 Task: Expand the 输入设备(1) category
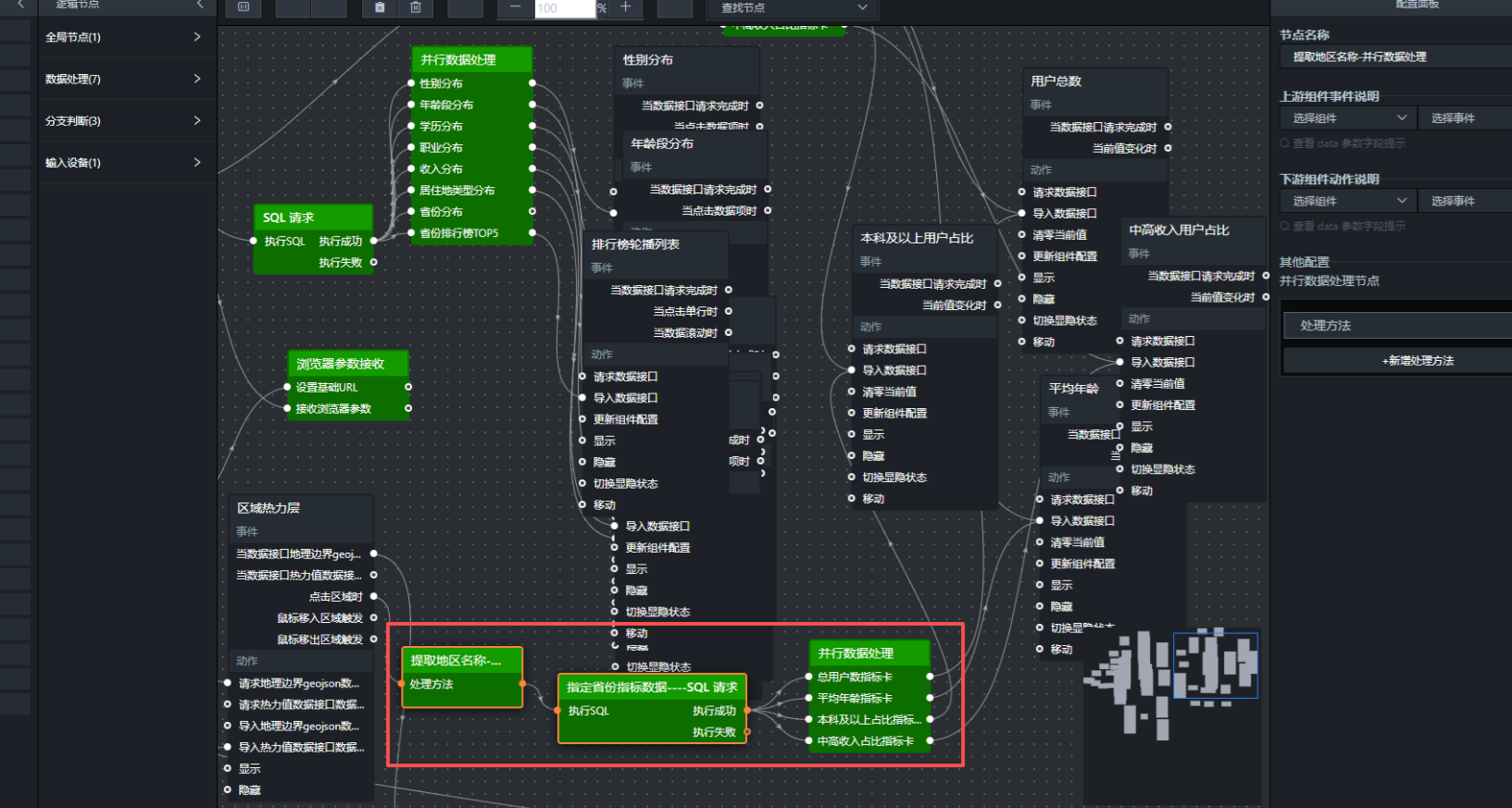127,162
